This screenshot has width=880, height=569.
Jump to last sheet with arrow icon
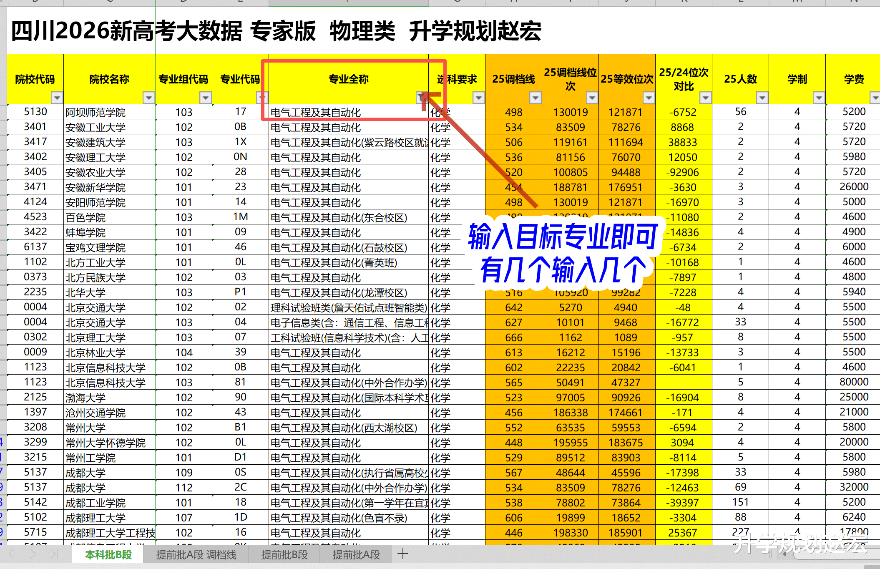[53, 554]
